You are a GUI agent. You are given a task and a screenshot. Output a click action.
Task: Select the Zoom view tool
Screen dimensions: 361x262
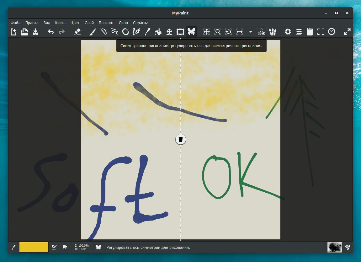(218, 32)
